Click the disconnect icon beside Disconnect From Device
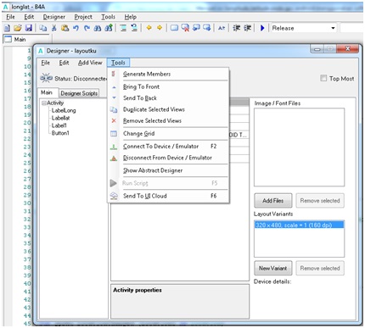The width and height of the screenshot is (365, 328). point(114,158)
